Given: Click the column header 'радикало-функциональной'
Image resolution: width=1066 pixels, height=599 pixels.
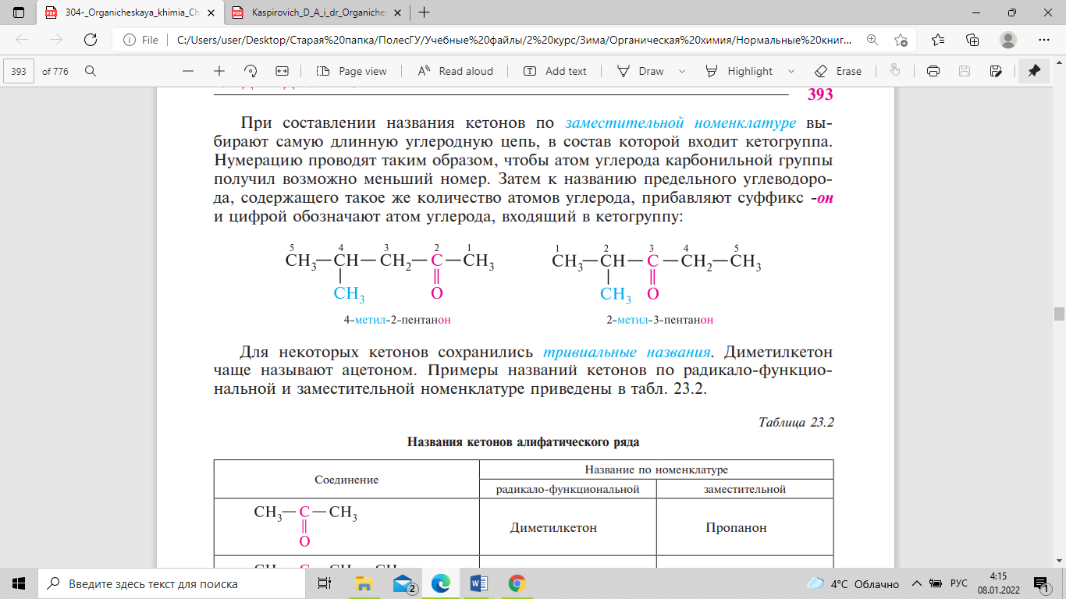Looking at the screenshot, I should pyautogui.click(x=568, y=489).
